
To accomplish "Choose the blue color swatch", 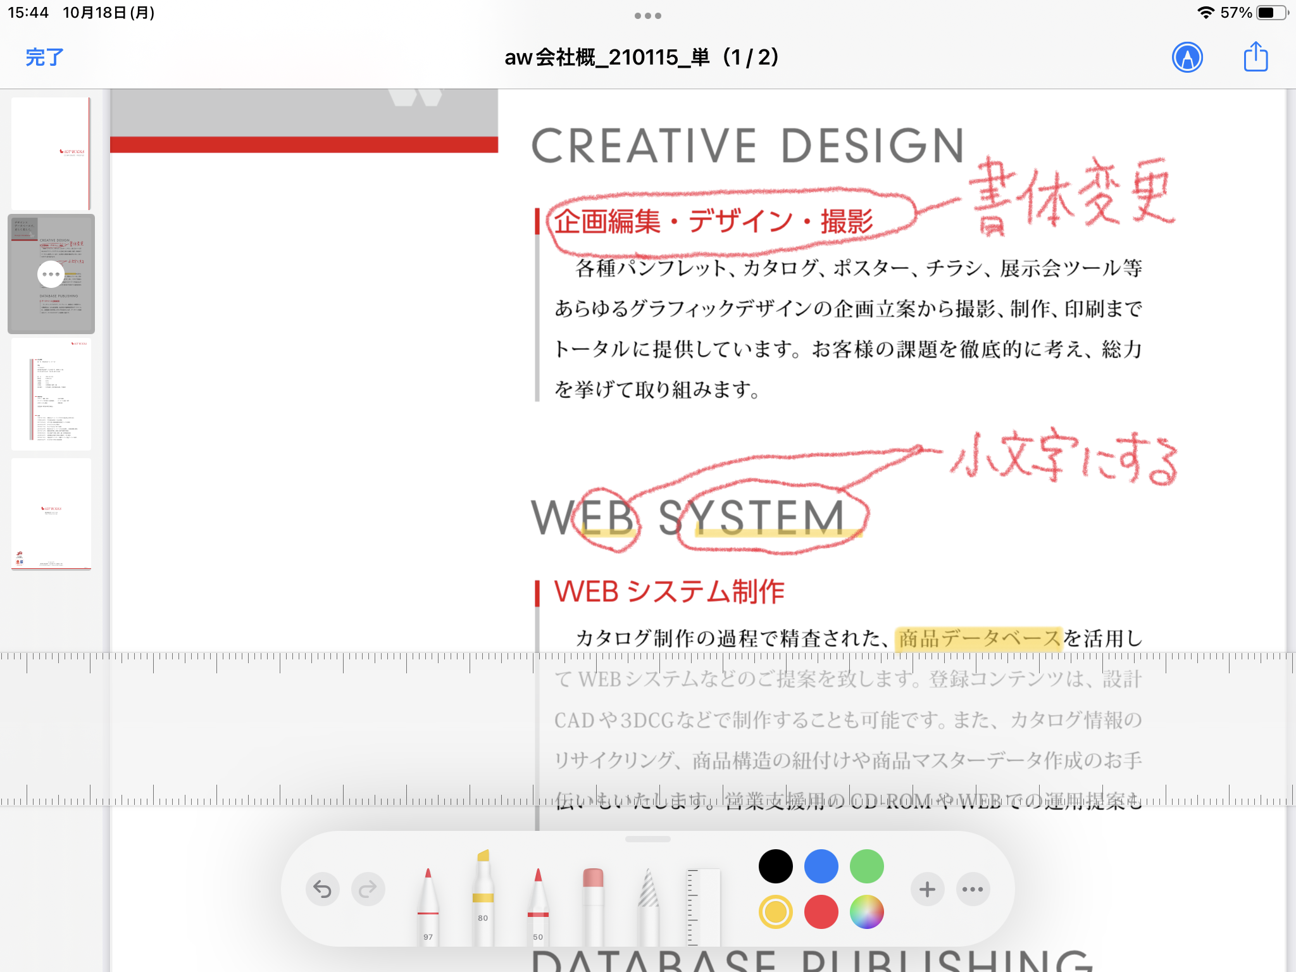I will click(x=821, y=866).
